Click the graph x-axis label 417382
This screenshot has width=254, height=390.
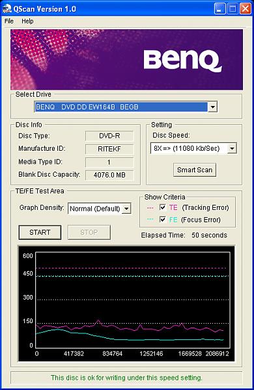click(74, 354)
